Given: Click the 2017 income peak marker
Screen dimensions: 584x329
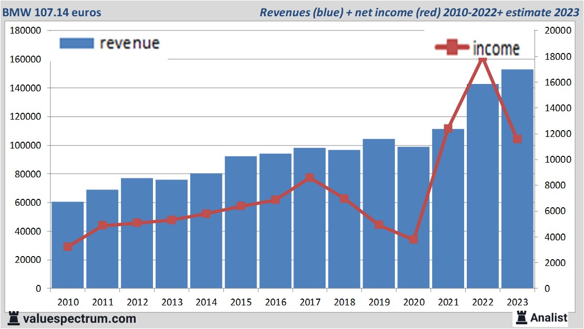Looking at the screenshot, I should (x=310, y=178).
